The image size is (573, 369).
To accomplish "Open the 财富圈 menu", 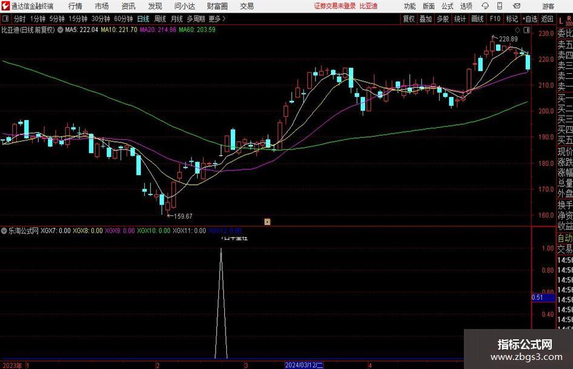I will tap(217, 6).
